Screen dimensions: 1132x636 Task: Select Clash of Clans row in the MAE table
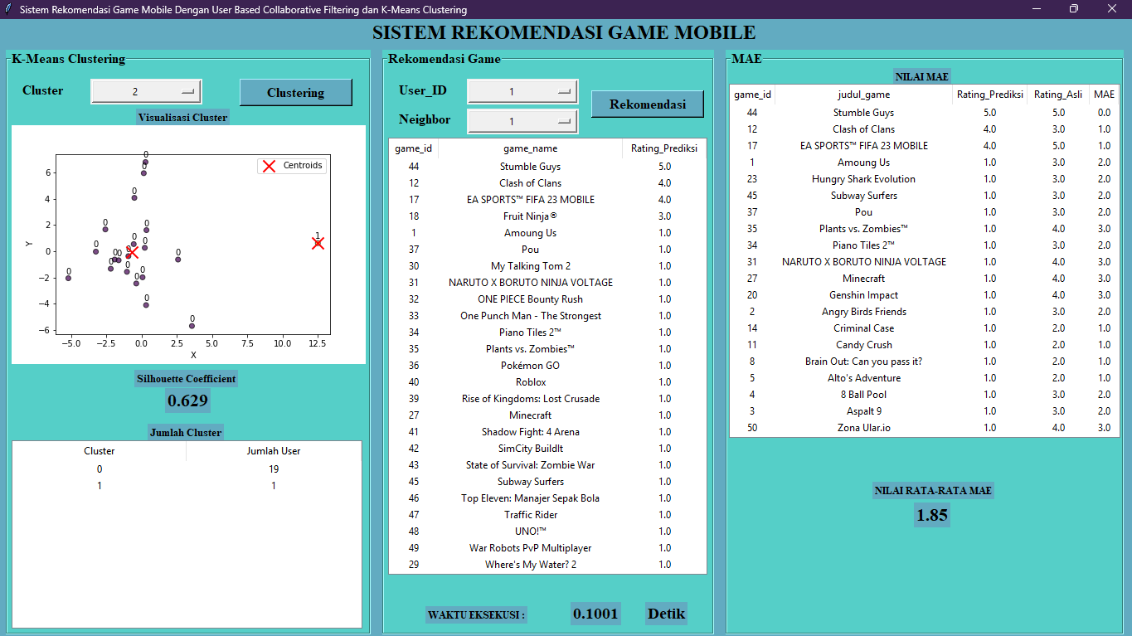point(865,129)
